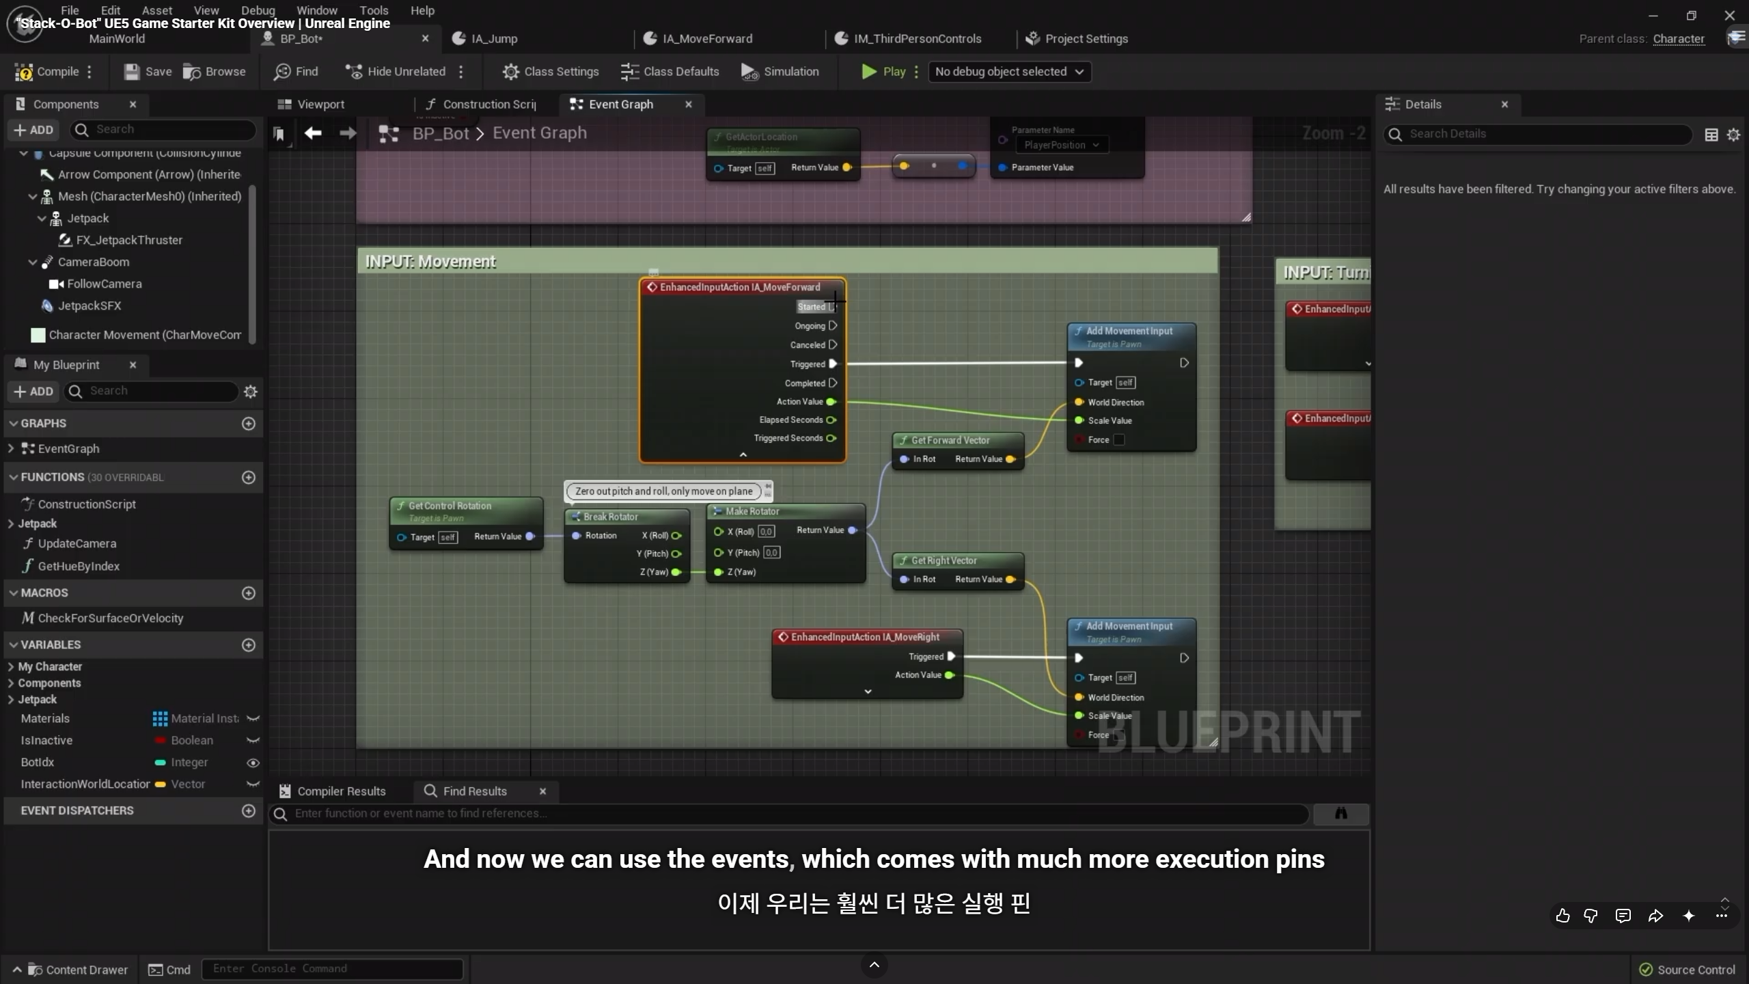Image resolution: width=1749 pixels, height=984 pixels.
Task: Open video comments icon
Action: click(1623, 916)
